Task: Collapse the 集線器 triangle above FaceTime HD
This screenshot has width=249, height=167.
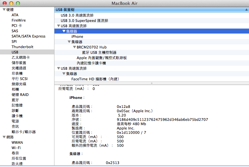Action: (x=64, y=73)
